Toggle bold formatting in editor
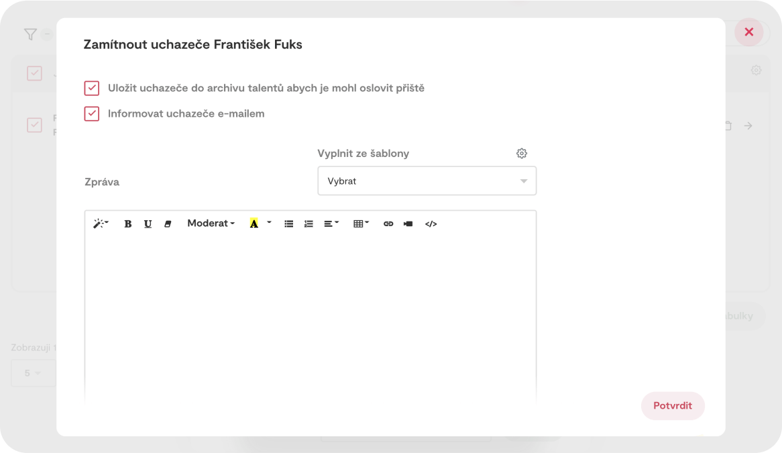 click(x=127, y=224)
